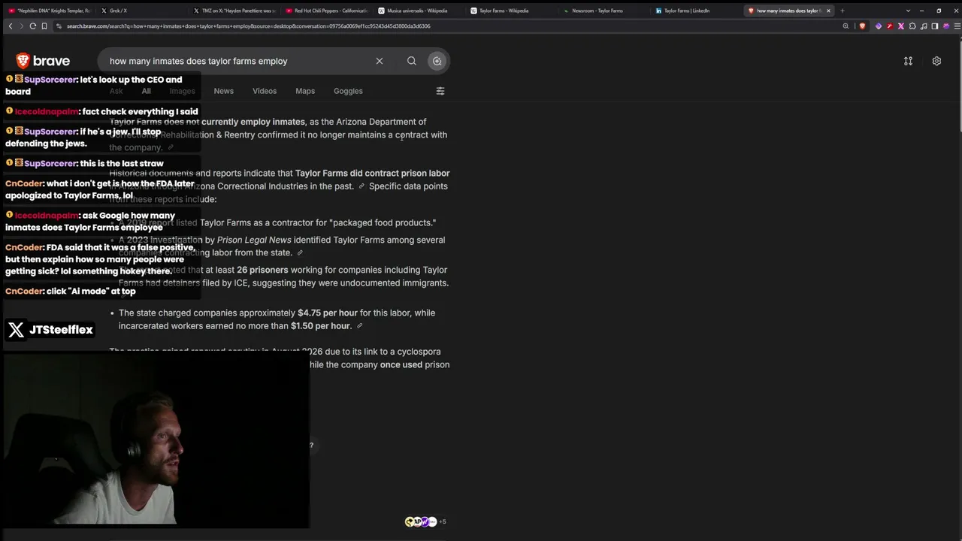Submit search with the magnifier icon
Viewport: 962px width, 541px height.
point(412,61)
